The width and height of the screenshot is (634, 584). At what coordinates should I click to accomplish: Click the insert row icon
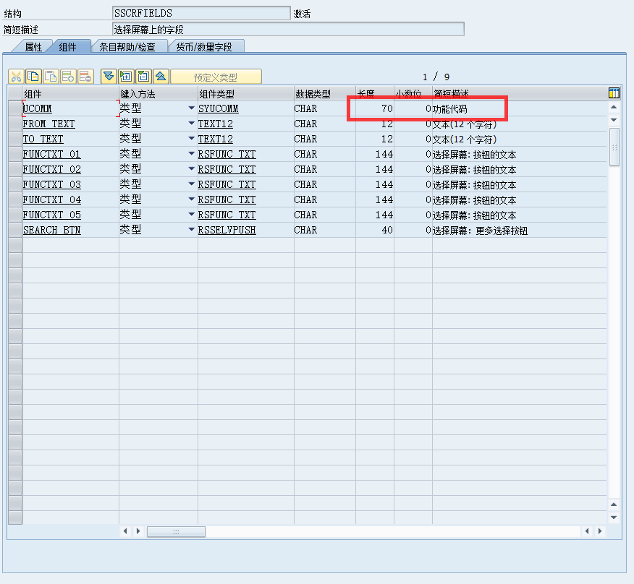point(69,76)
